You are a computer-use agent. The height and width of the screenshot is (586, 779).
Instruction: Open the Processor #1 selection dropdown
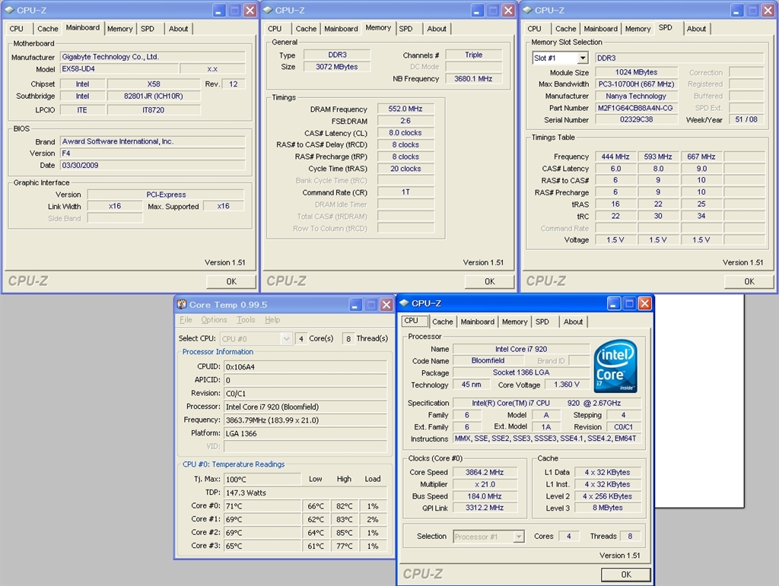coord(519,537)
